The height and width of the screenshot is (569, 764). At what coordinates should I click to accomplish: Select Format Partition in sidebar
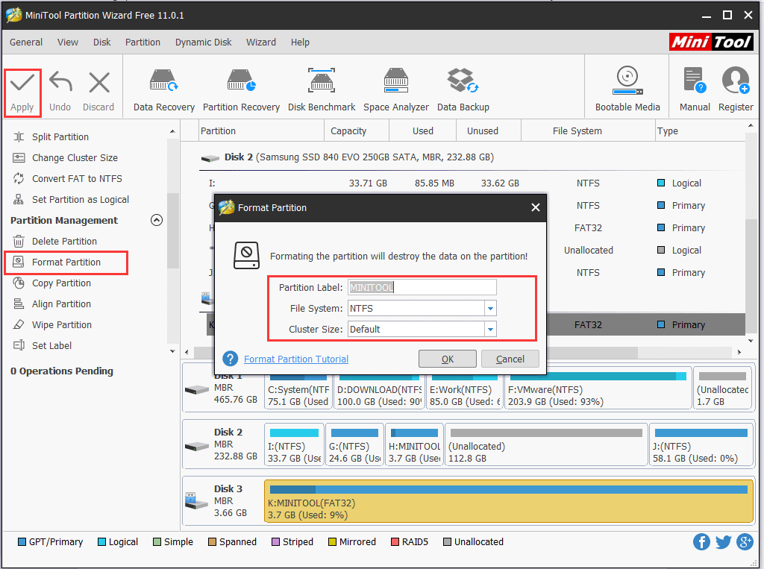[66, 263]
